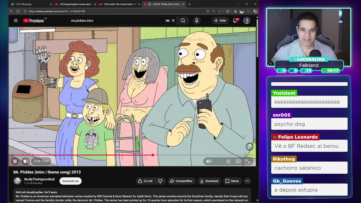Click the 02:17 timer badge
The width and height of the screenshot is (361, 203).
click(x=331, y=70)
